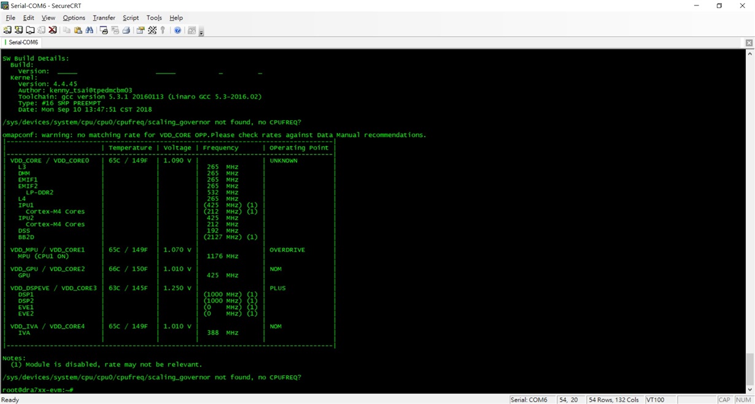Click the scrollbar down arrow
The width and height of the screenshot is (755, 404).
tap(749, 389)
